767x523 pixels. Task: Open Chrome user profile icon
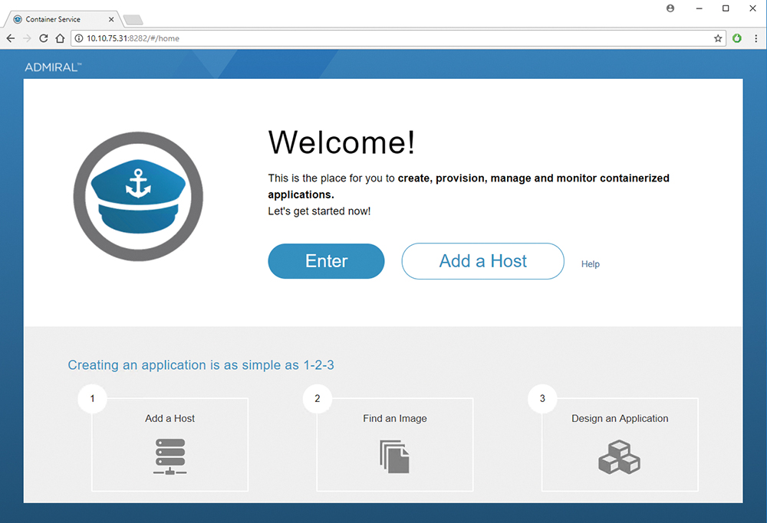pyautogui.click(x=670, y=8)
